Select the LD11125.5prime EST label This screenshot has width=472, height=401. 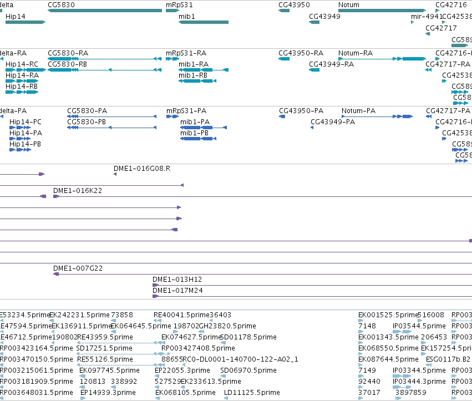[x=252, y=393]
